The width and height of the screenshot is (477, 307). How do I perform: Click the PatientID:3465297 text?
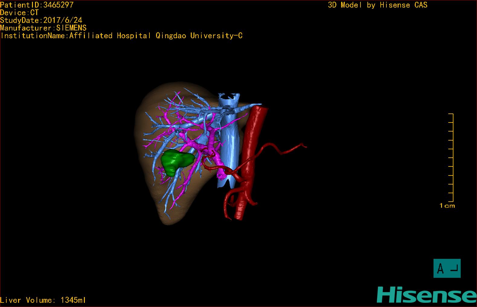pos(37,5)
